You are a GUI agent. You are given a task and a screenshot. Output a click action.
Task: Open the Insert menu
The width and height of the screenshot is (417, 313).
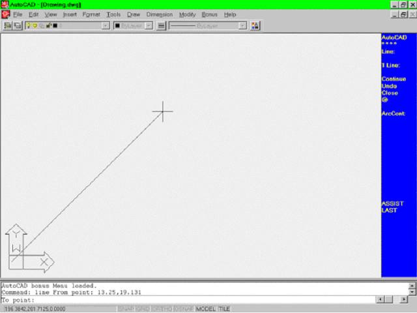pos(70,14)
